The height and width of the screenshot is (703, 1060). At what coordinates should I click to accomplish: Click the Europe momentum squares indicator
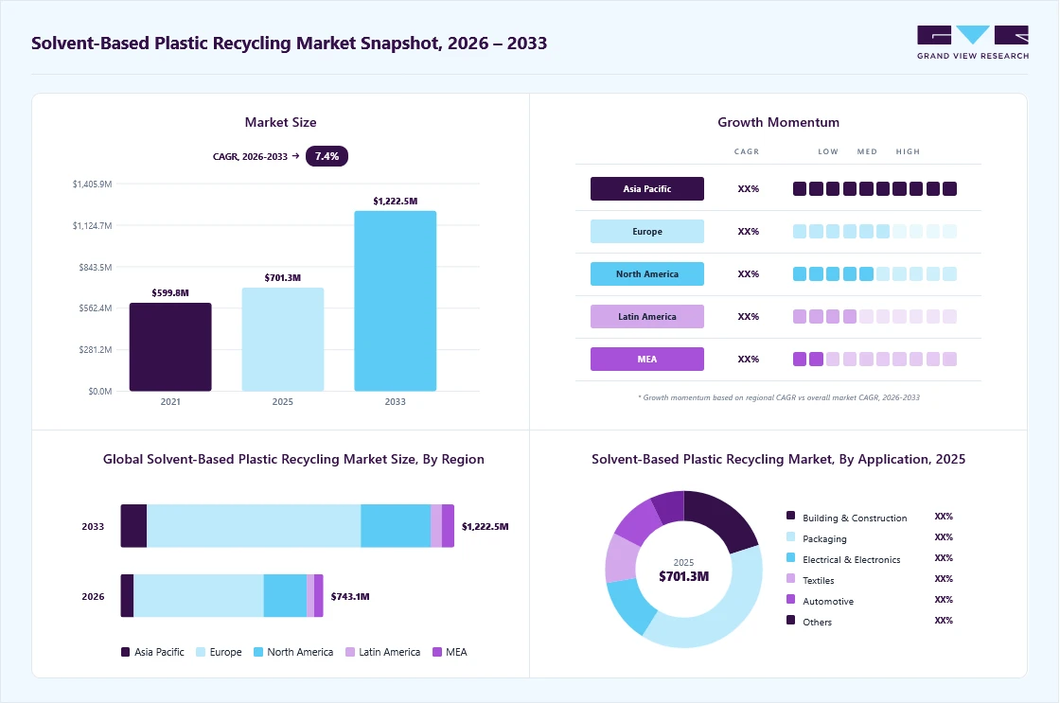[x=874, y=231]
